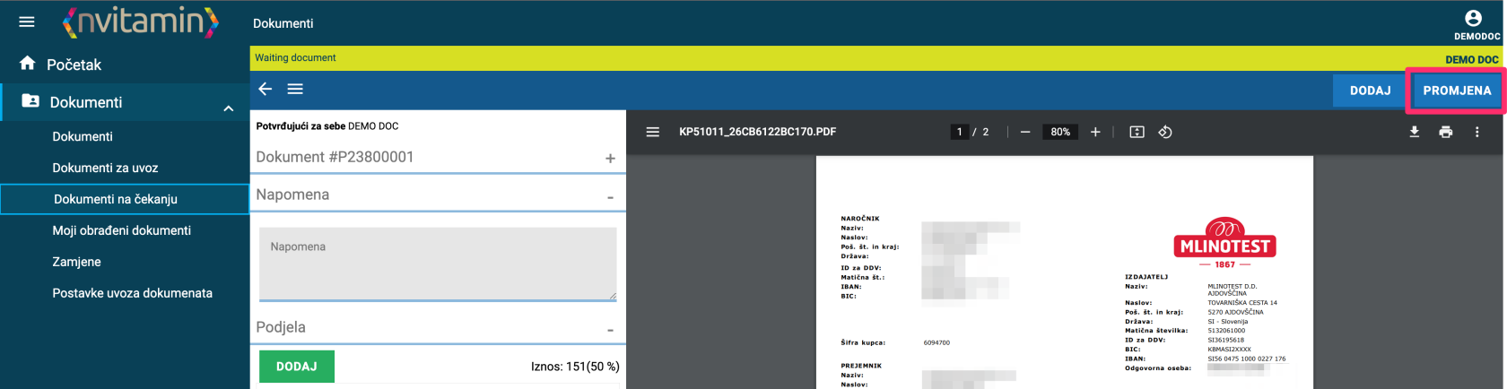Click the back arrow in the document toolbar
Image resolution: width=1507 pixels, height=389 pixels.
[x=265, y=89]
